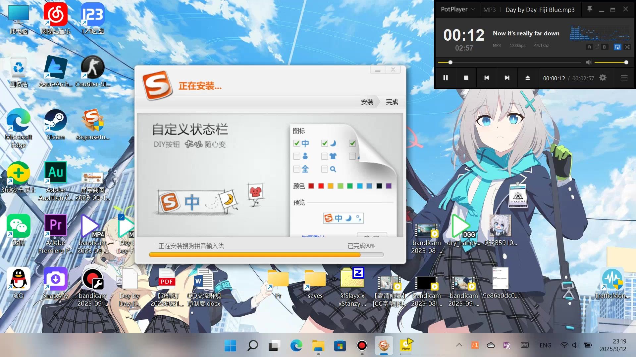
Task: Check the t-shirt skin icon checkbox
Action: [x=324, y=156]
